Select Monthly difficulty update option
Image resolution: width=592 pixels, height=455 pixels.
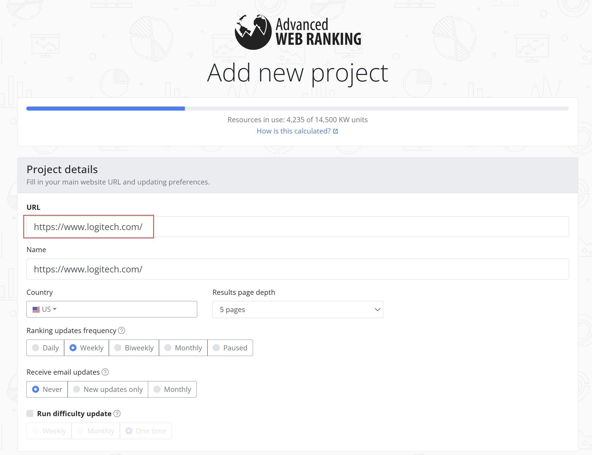click(96, 431)
